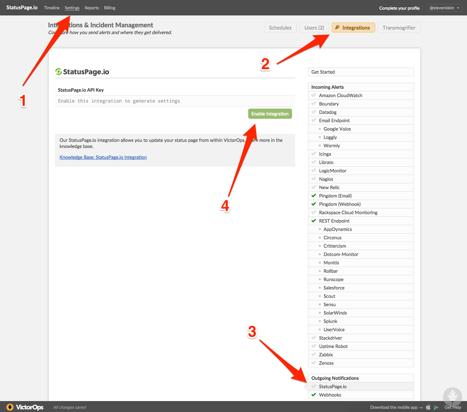Switch to the Schedules tab
This screenshot has width=467, height=412.
tap(280, 28)
